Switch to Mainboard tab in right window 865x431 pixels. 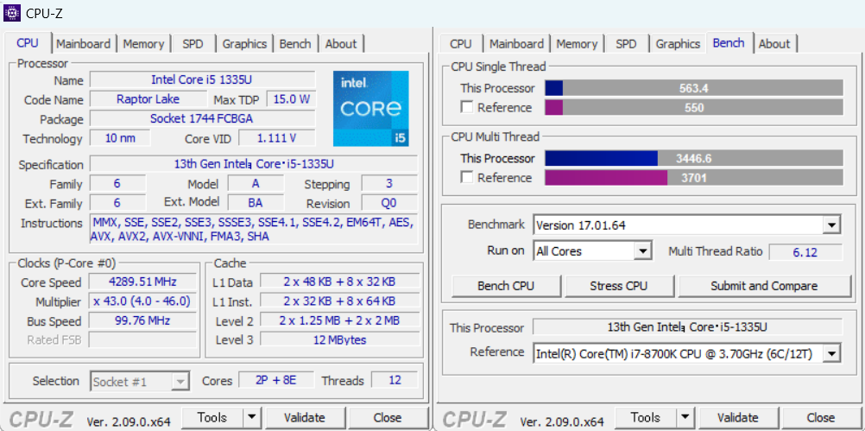(x=517, y=44)
